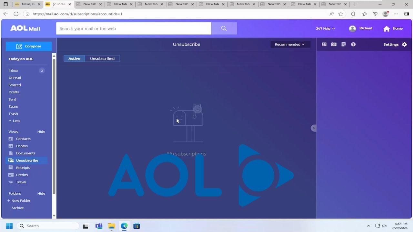Open File Explorer from taskbar
This screenshot has height=232, width=413.
(111, 226)
